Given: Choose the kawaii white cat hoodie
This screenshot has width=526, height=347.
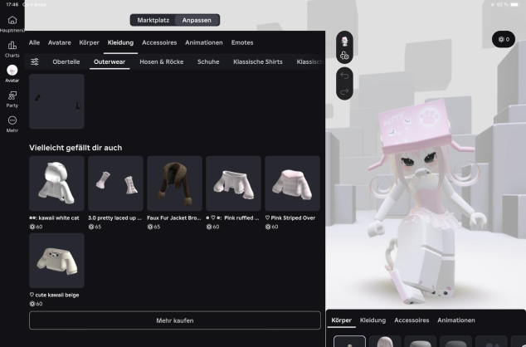Looking at the screenshot, I should [x=56, y=183].
